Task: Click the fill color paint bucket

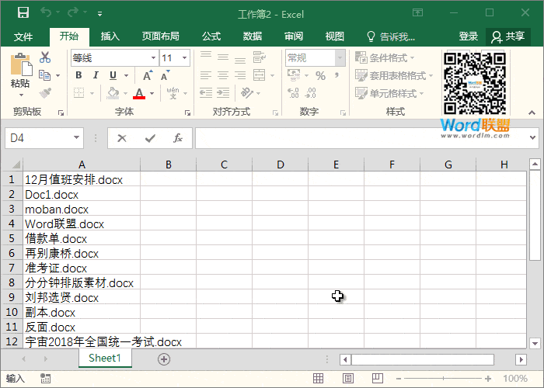Action: 113,93
